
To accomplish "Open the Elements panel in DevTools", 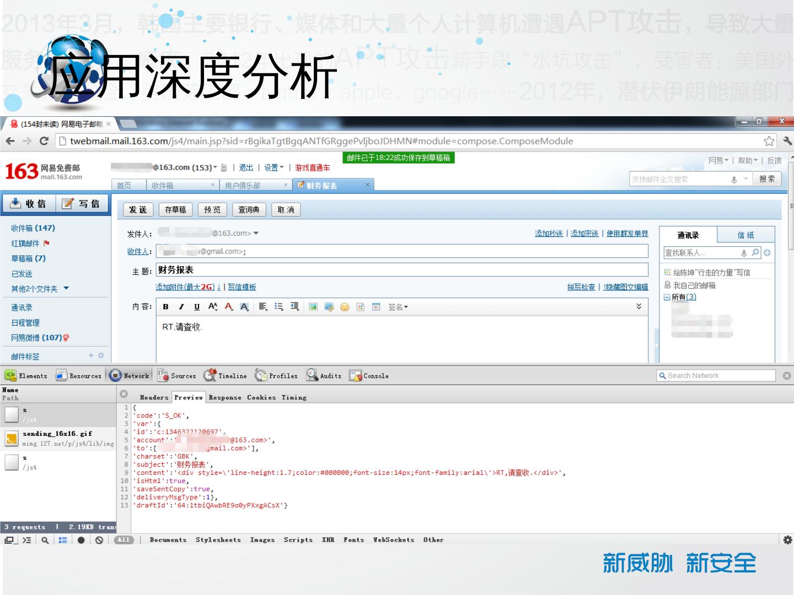I will coord(26,376).
